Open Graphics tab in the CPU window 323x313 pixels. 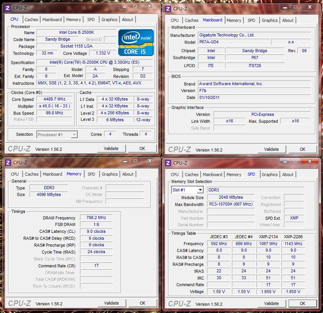click(x=109, y=20)
